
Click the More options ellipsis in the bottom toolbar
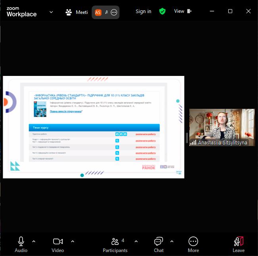193,241
